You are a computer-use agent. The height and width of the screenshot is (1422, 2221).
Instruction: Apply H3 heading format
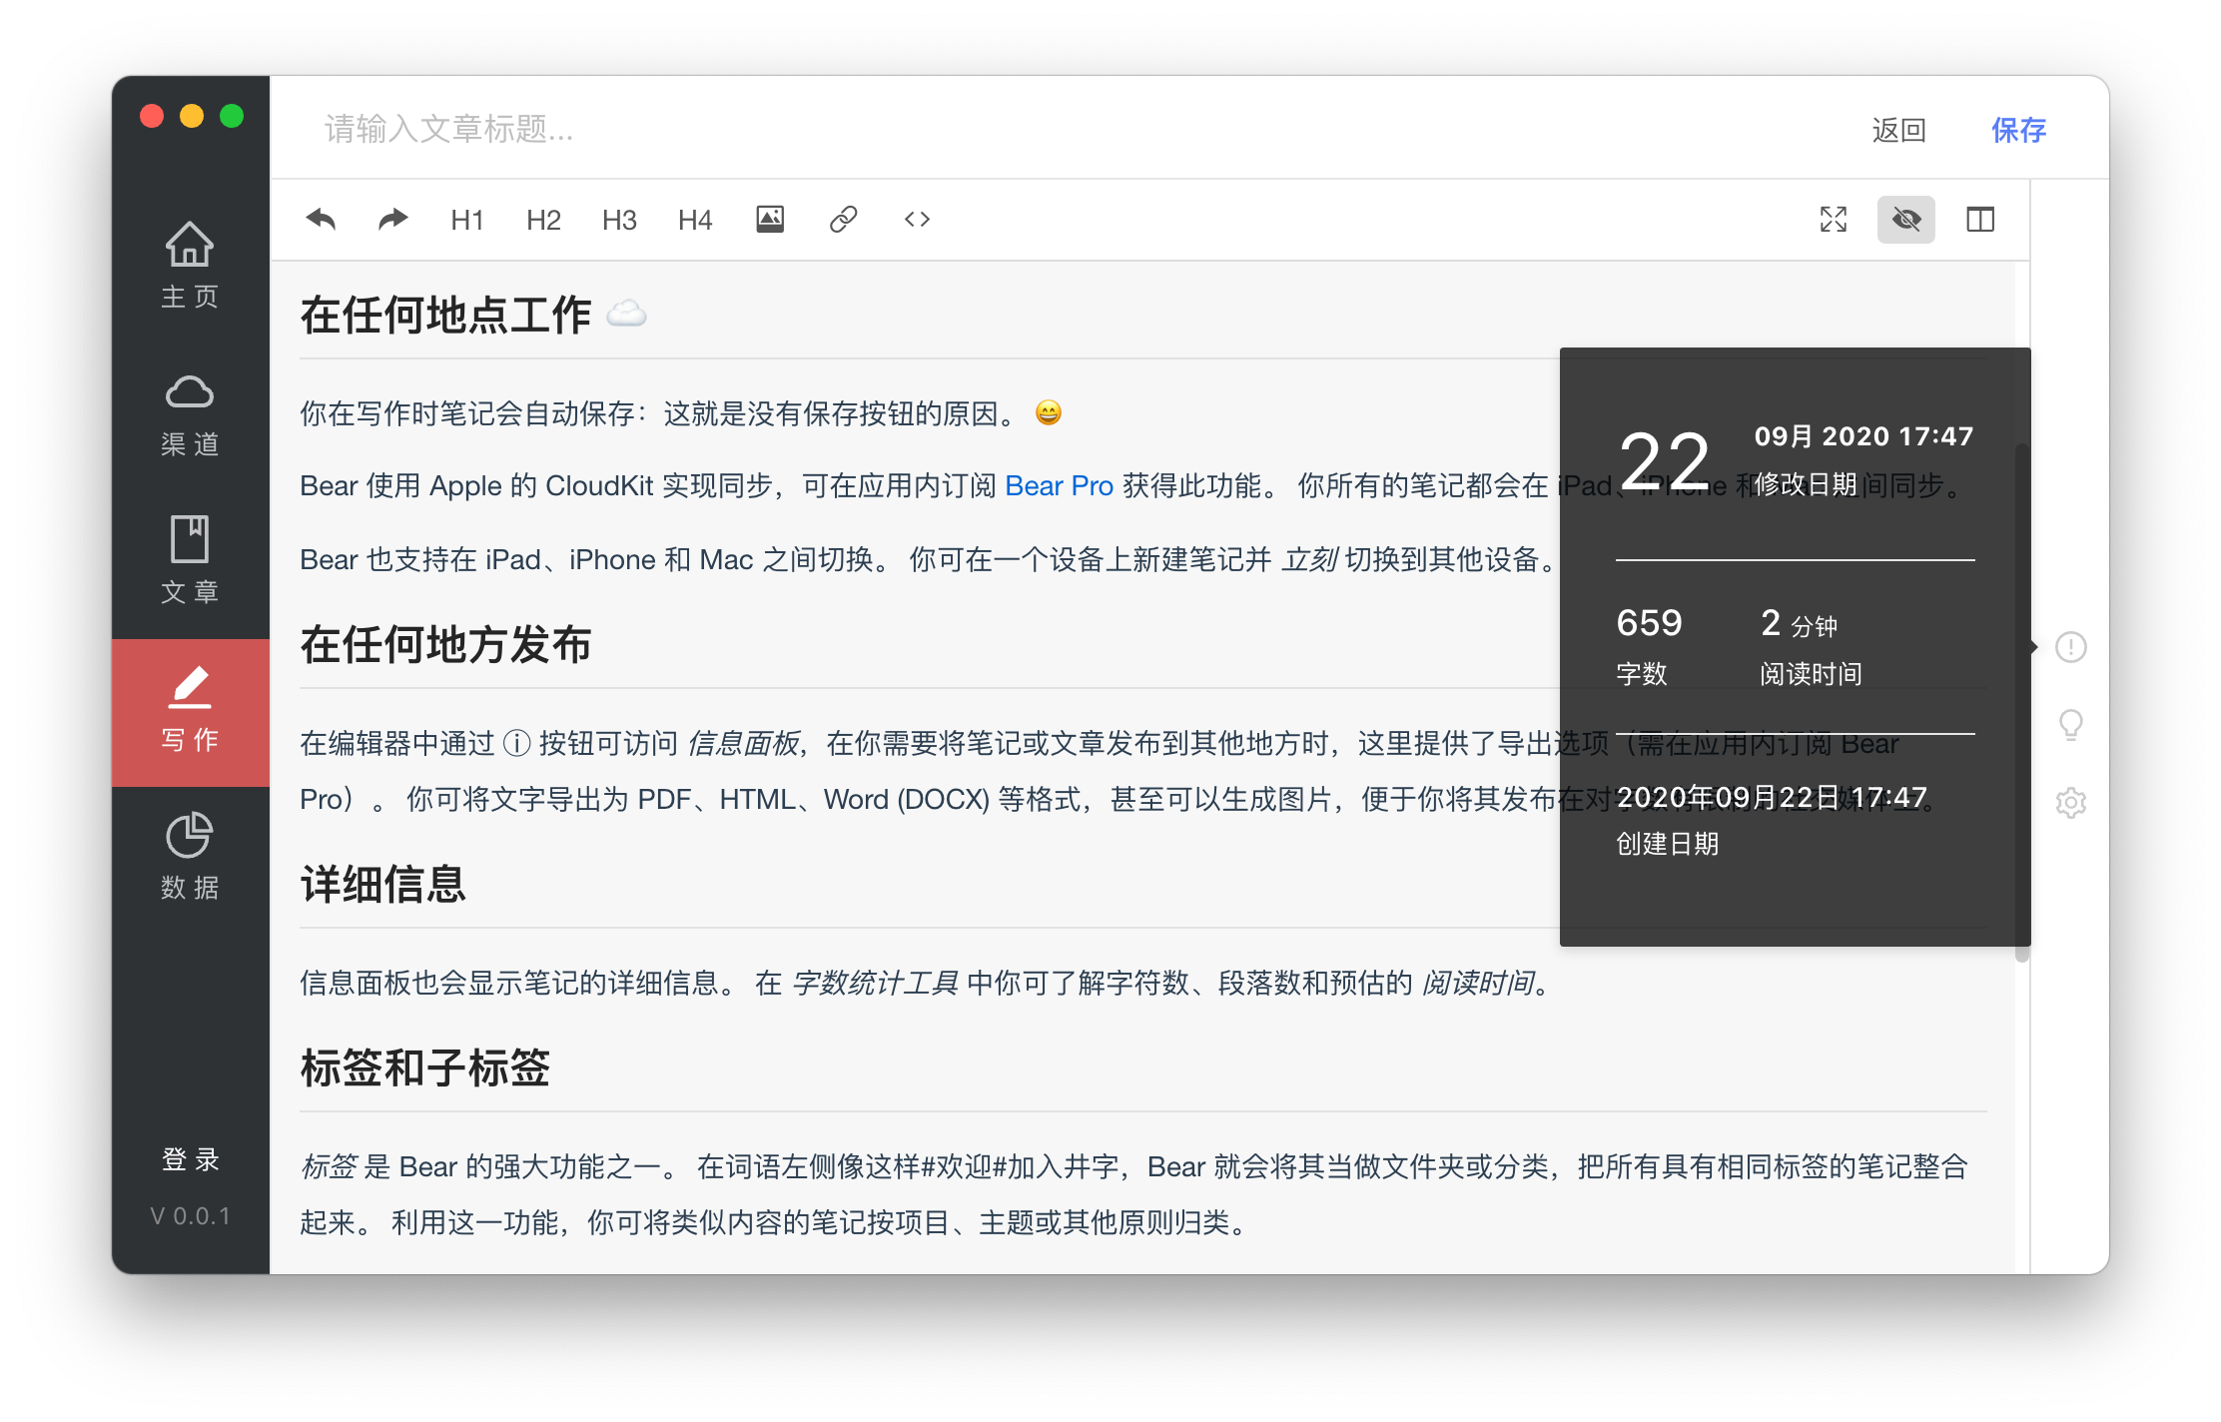pos(619,220)
